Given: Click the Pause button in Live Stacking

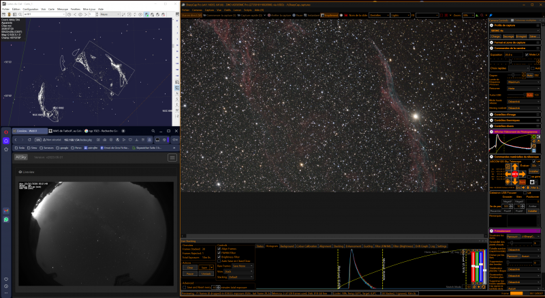Looking at the screenshot, I should pyautogui.click(x=190, y=273).
